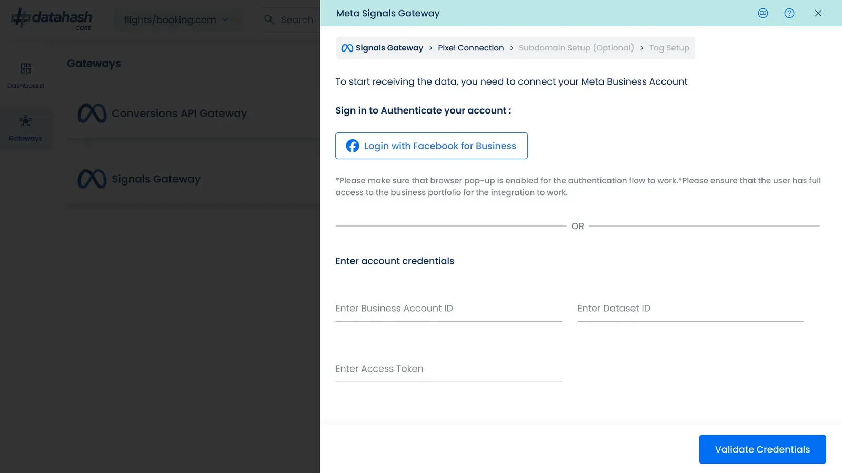Click the 'To start receiving the data' sentence
842x473 pixels.
coord(512,81)
